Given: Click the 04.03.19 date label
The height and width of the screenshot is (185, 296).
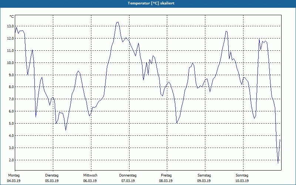Looking at the screenshot, I should click(14, 181).
